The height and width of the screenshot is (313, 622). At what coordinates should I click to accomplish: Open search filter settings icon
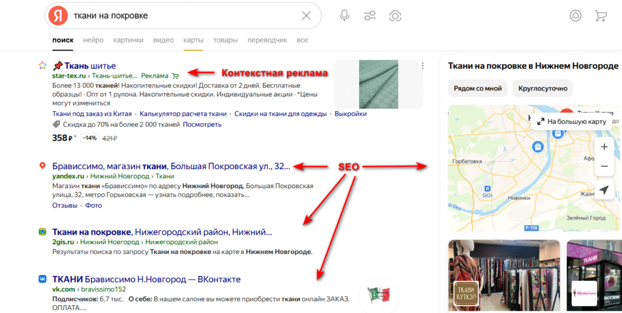369,15
